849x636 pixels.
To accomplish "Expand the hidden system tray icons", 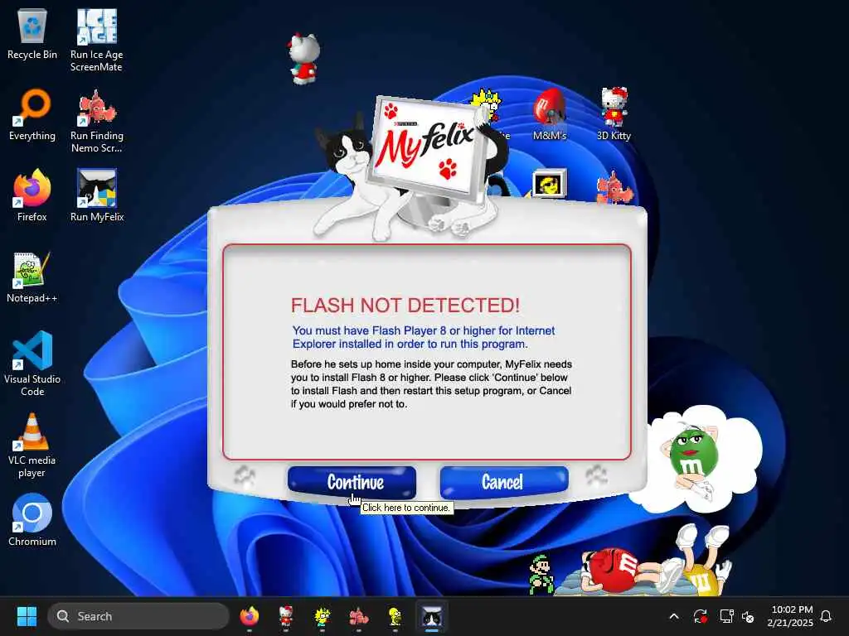I will 674,616.
